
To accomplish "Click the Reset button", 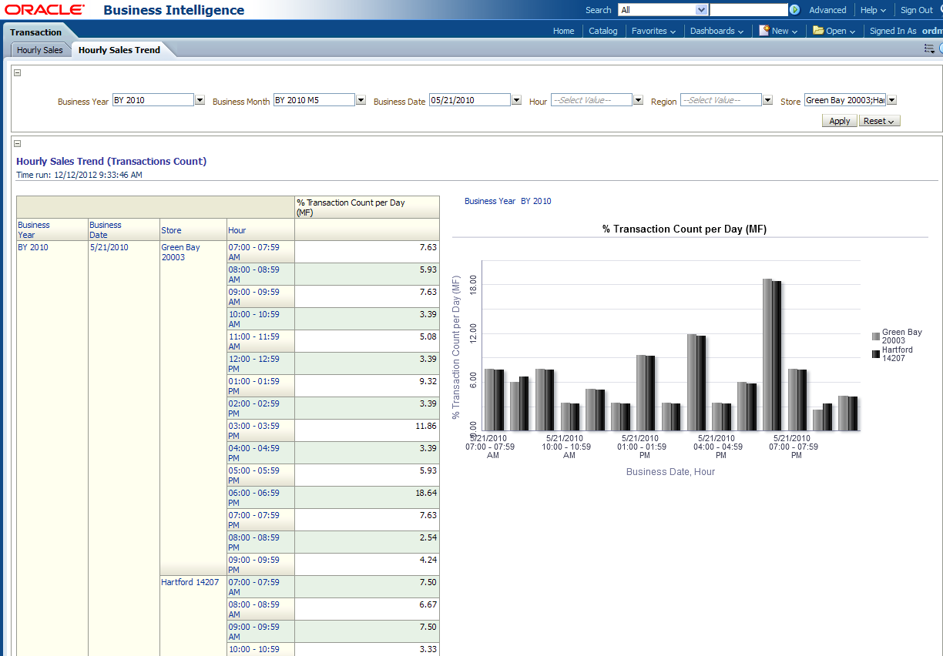I will point(878,121).
